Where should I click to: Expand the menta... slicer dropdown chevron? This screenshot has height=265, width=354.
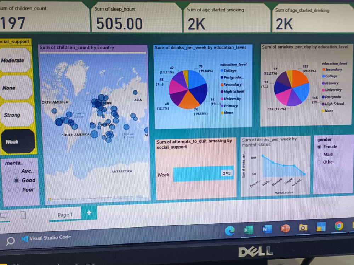(x=32, y=163)
